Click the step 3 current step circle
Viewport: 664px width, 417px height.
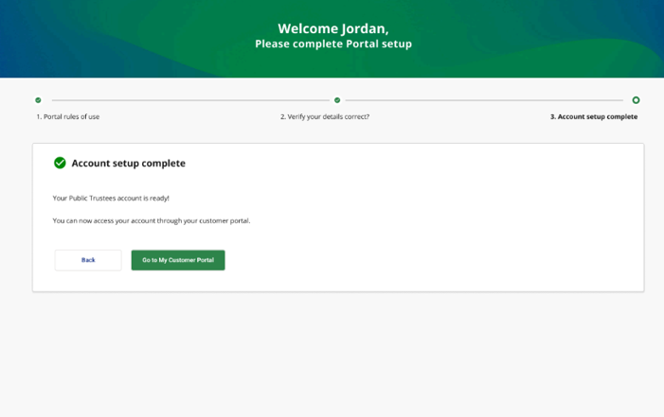(x=636, y=100)
